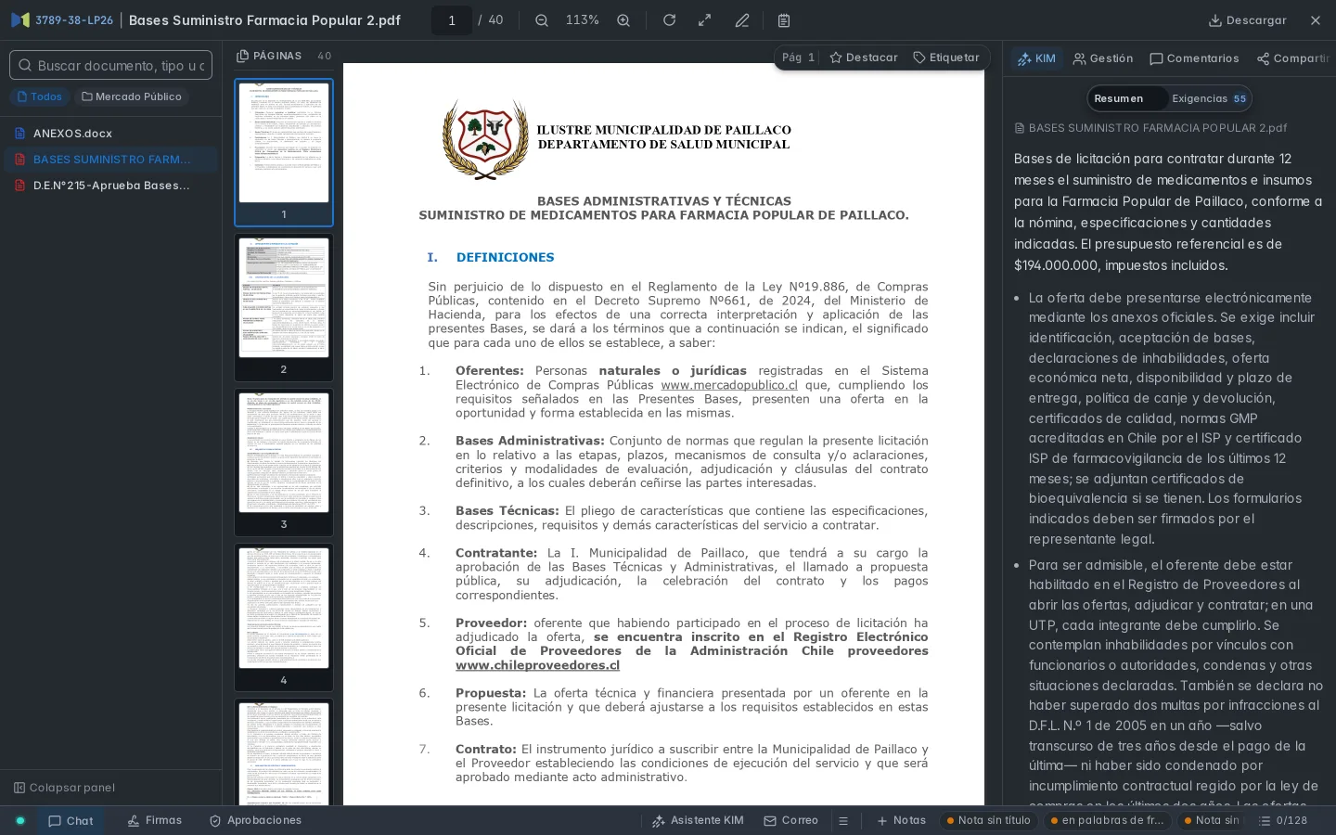Image resolution: width=1336 pixels, height=835 pixels.
Task: Open D.E.N°215-Aprueba Bases file
Action: [x=111, y=186]
